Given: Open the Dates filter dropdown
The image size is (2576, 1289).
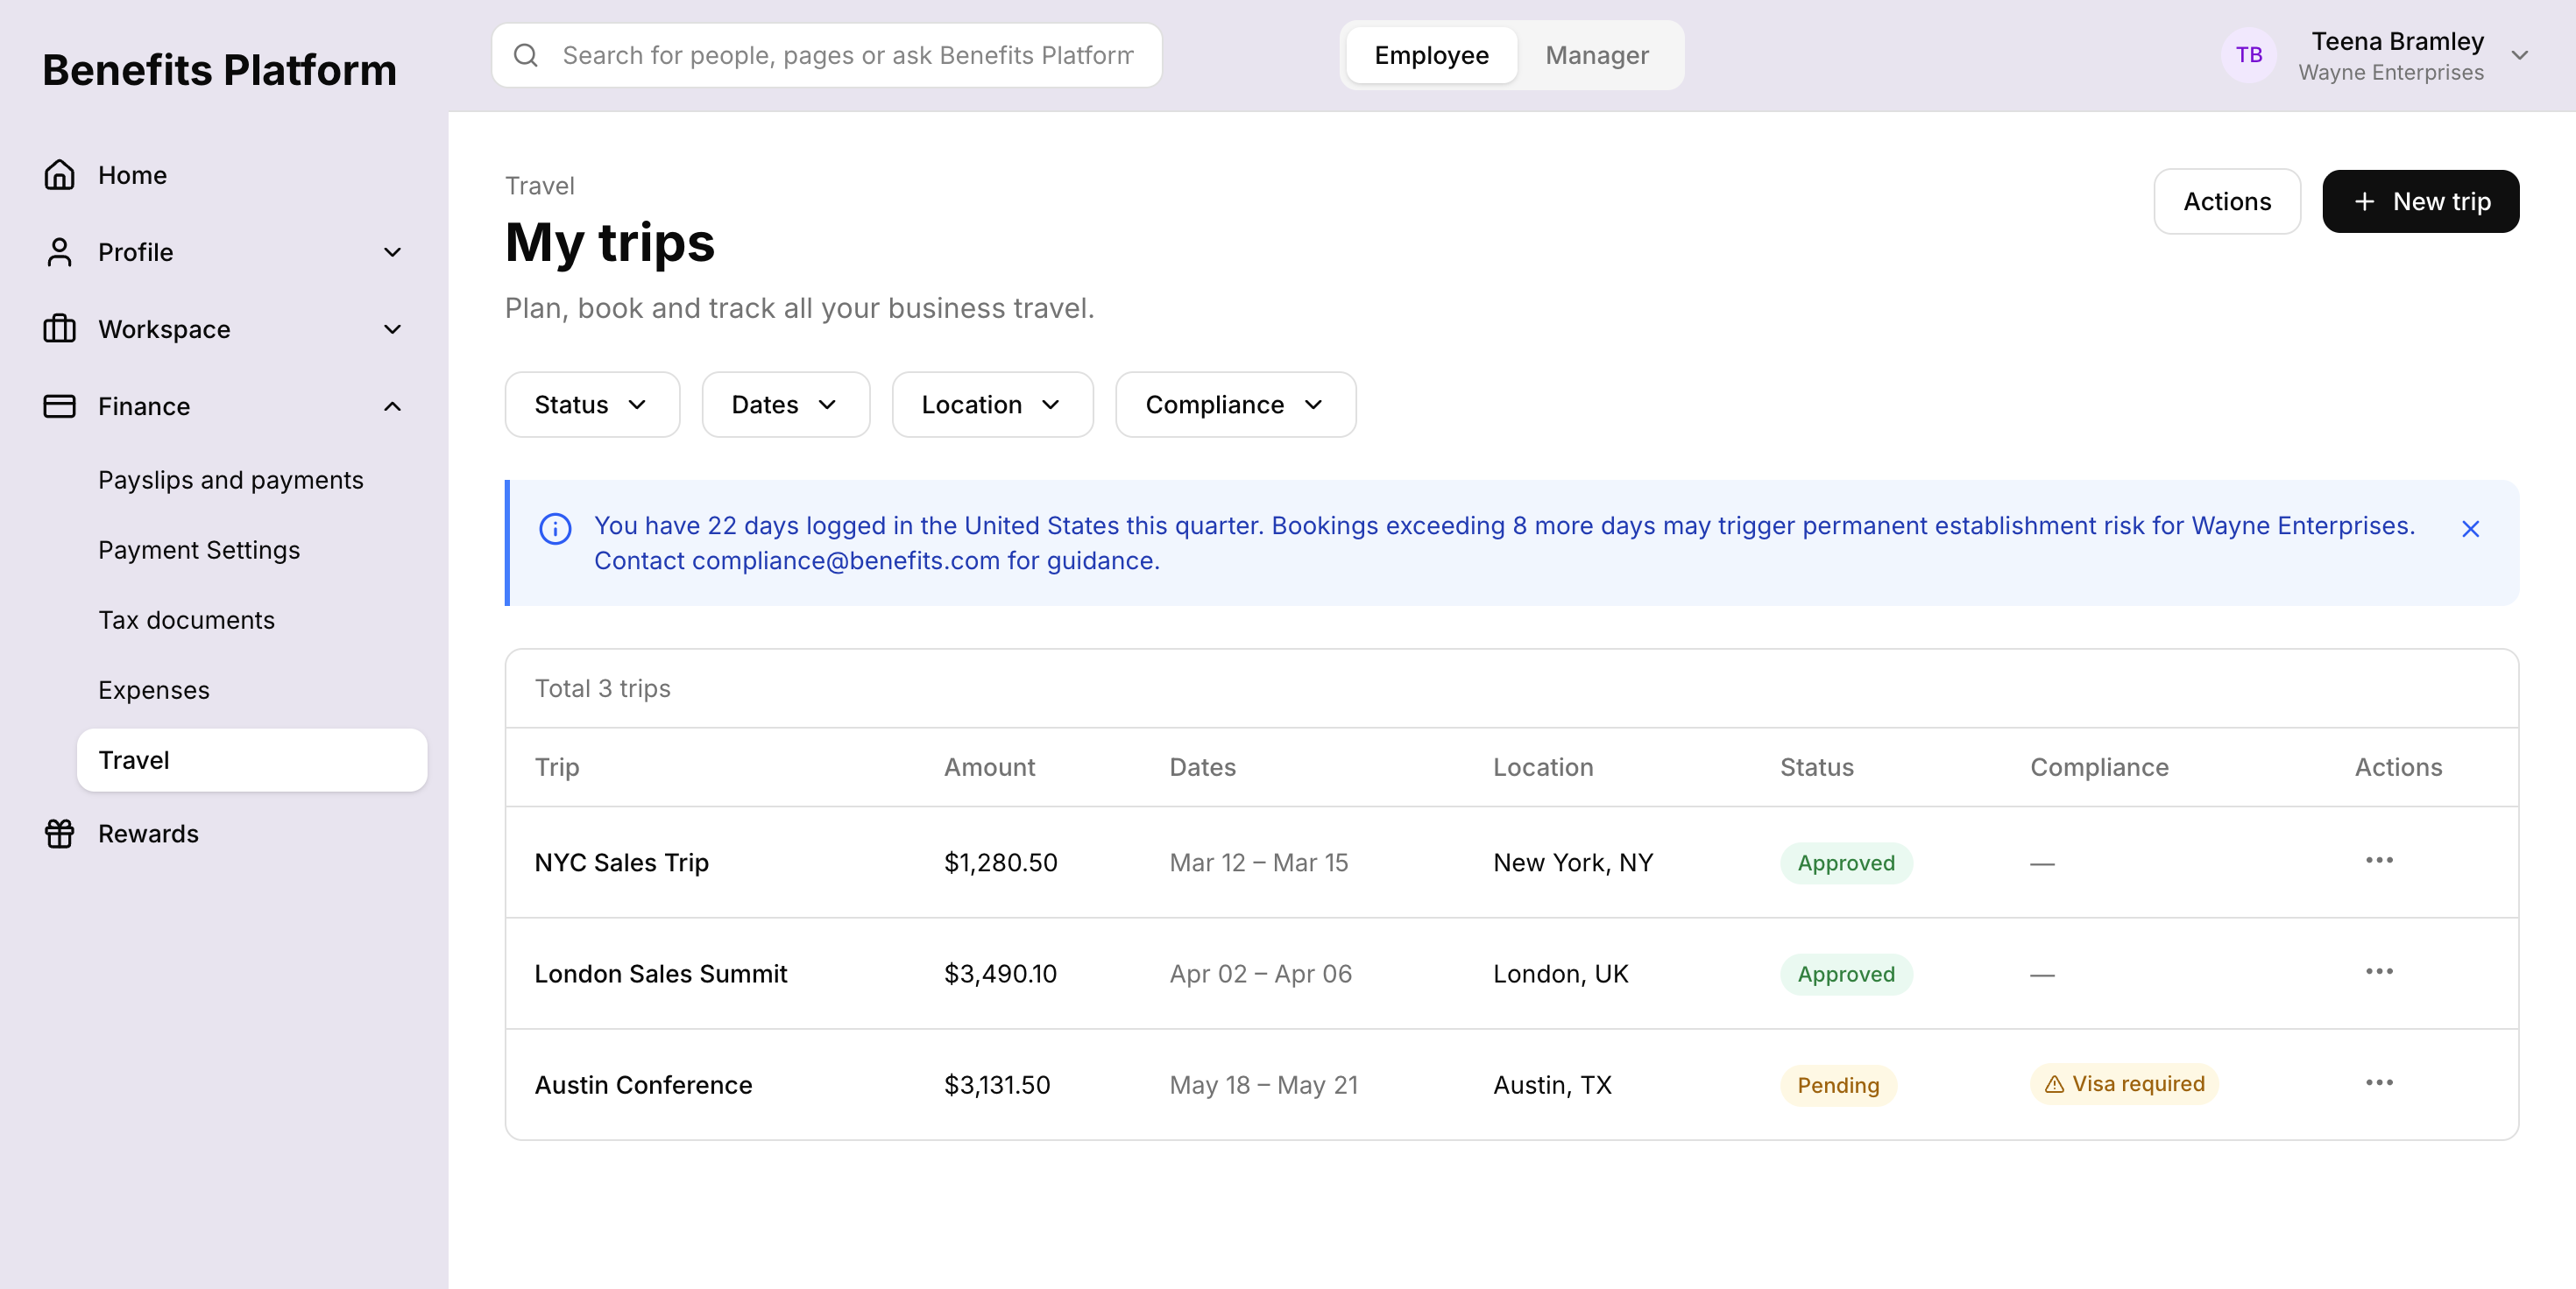Looking at the screenshot, I should pos(786,405).
